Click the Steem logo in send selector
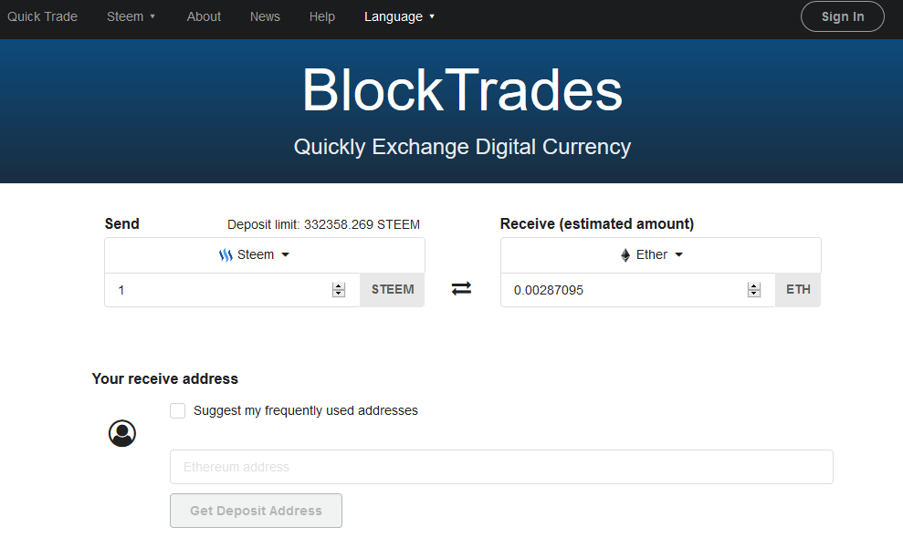The image size is (903, 538). pyautogui.click(x=226, y=255)
